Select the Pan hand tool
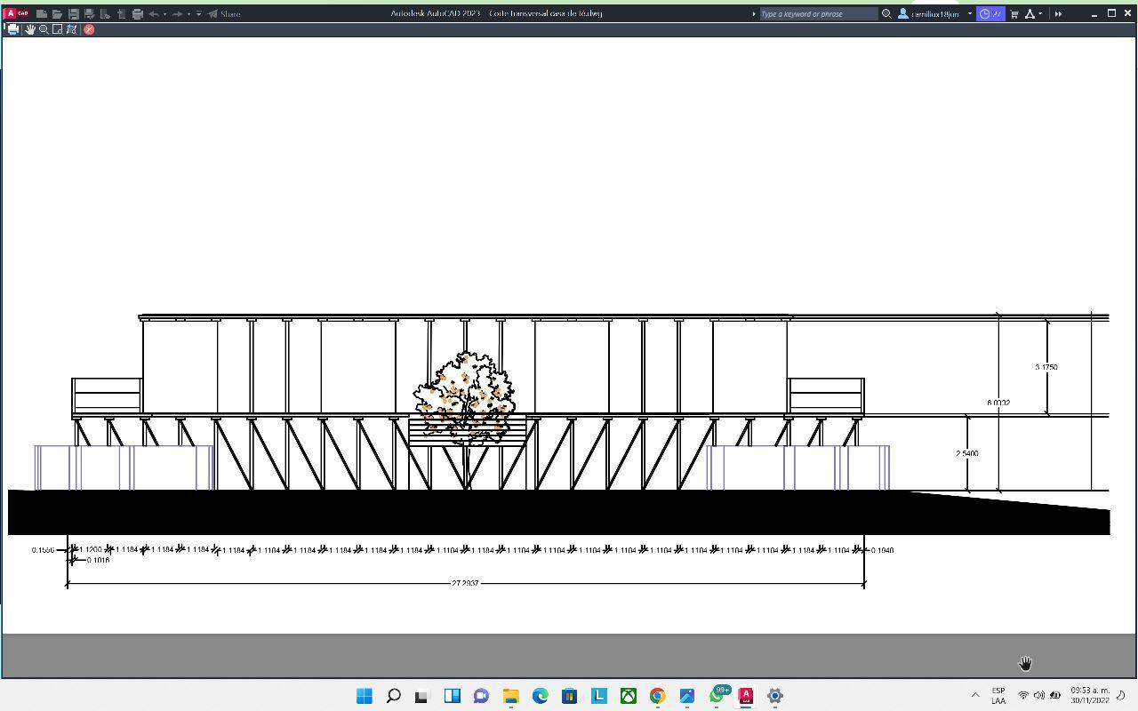Viewport: 1138px width, 711px height. tap(29, 29)
